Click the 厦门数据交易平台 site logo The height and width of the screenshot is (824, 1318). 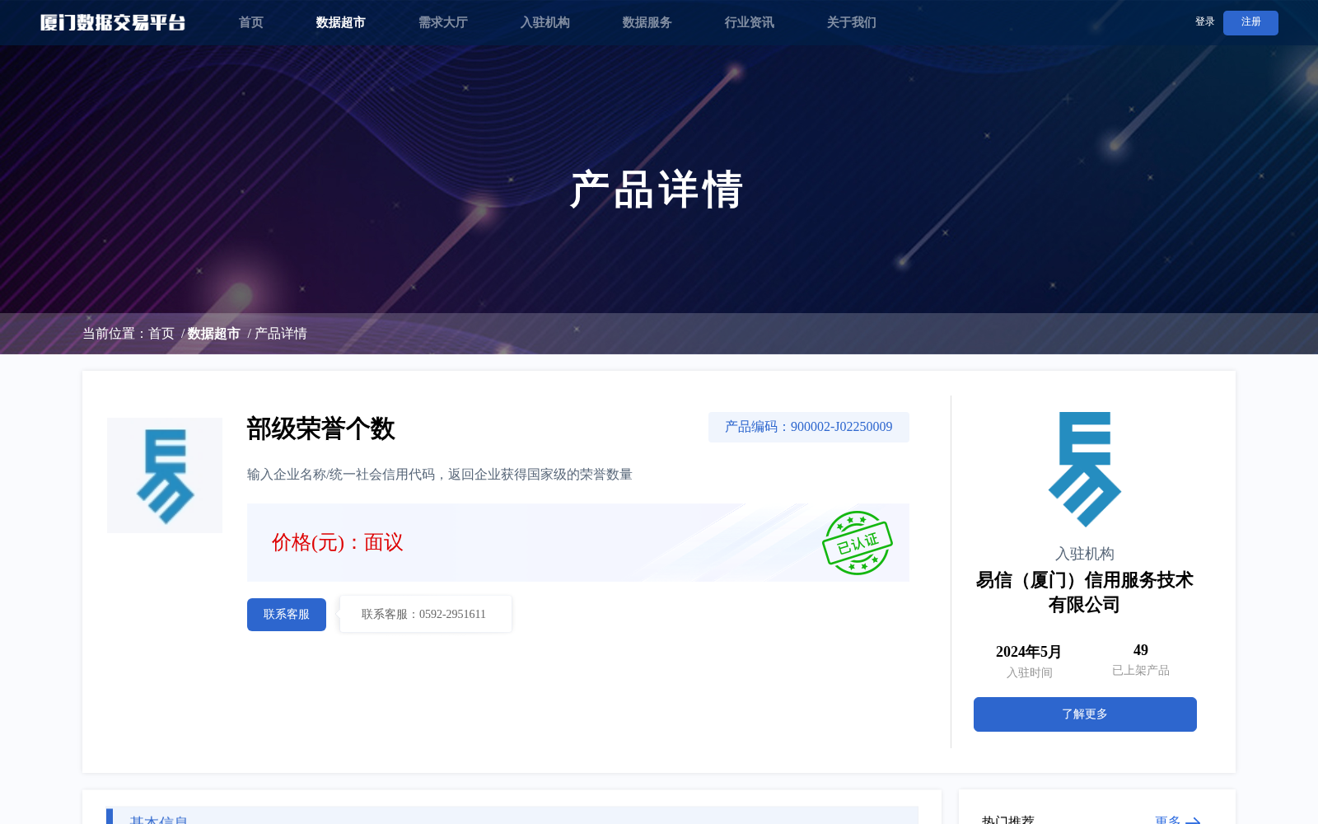[x=113, y=23]
